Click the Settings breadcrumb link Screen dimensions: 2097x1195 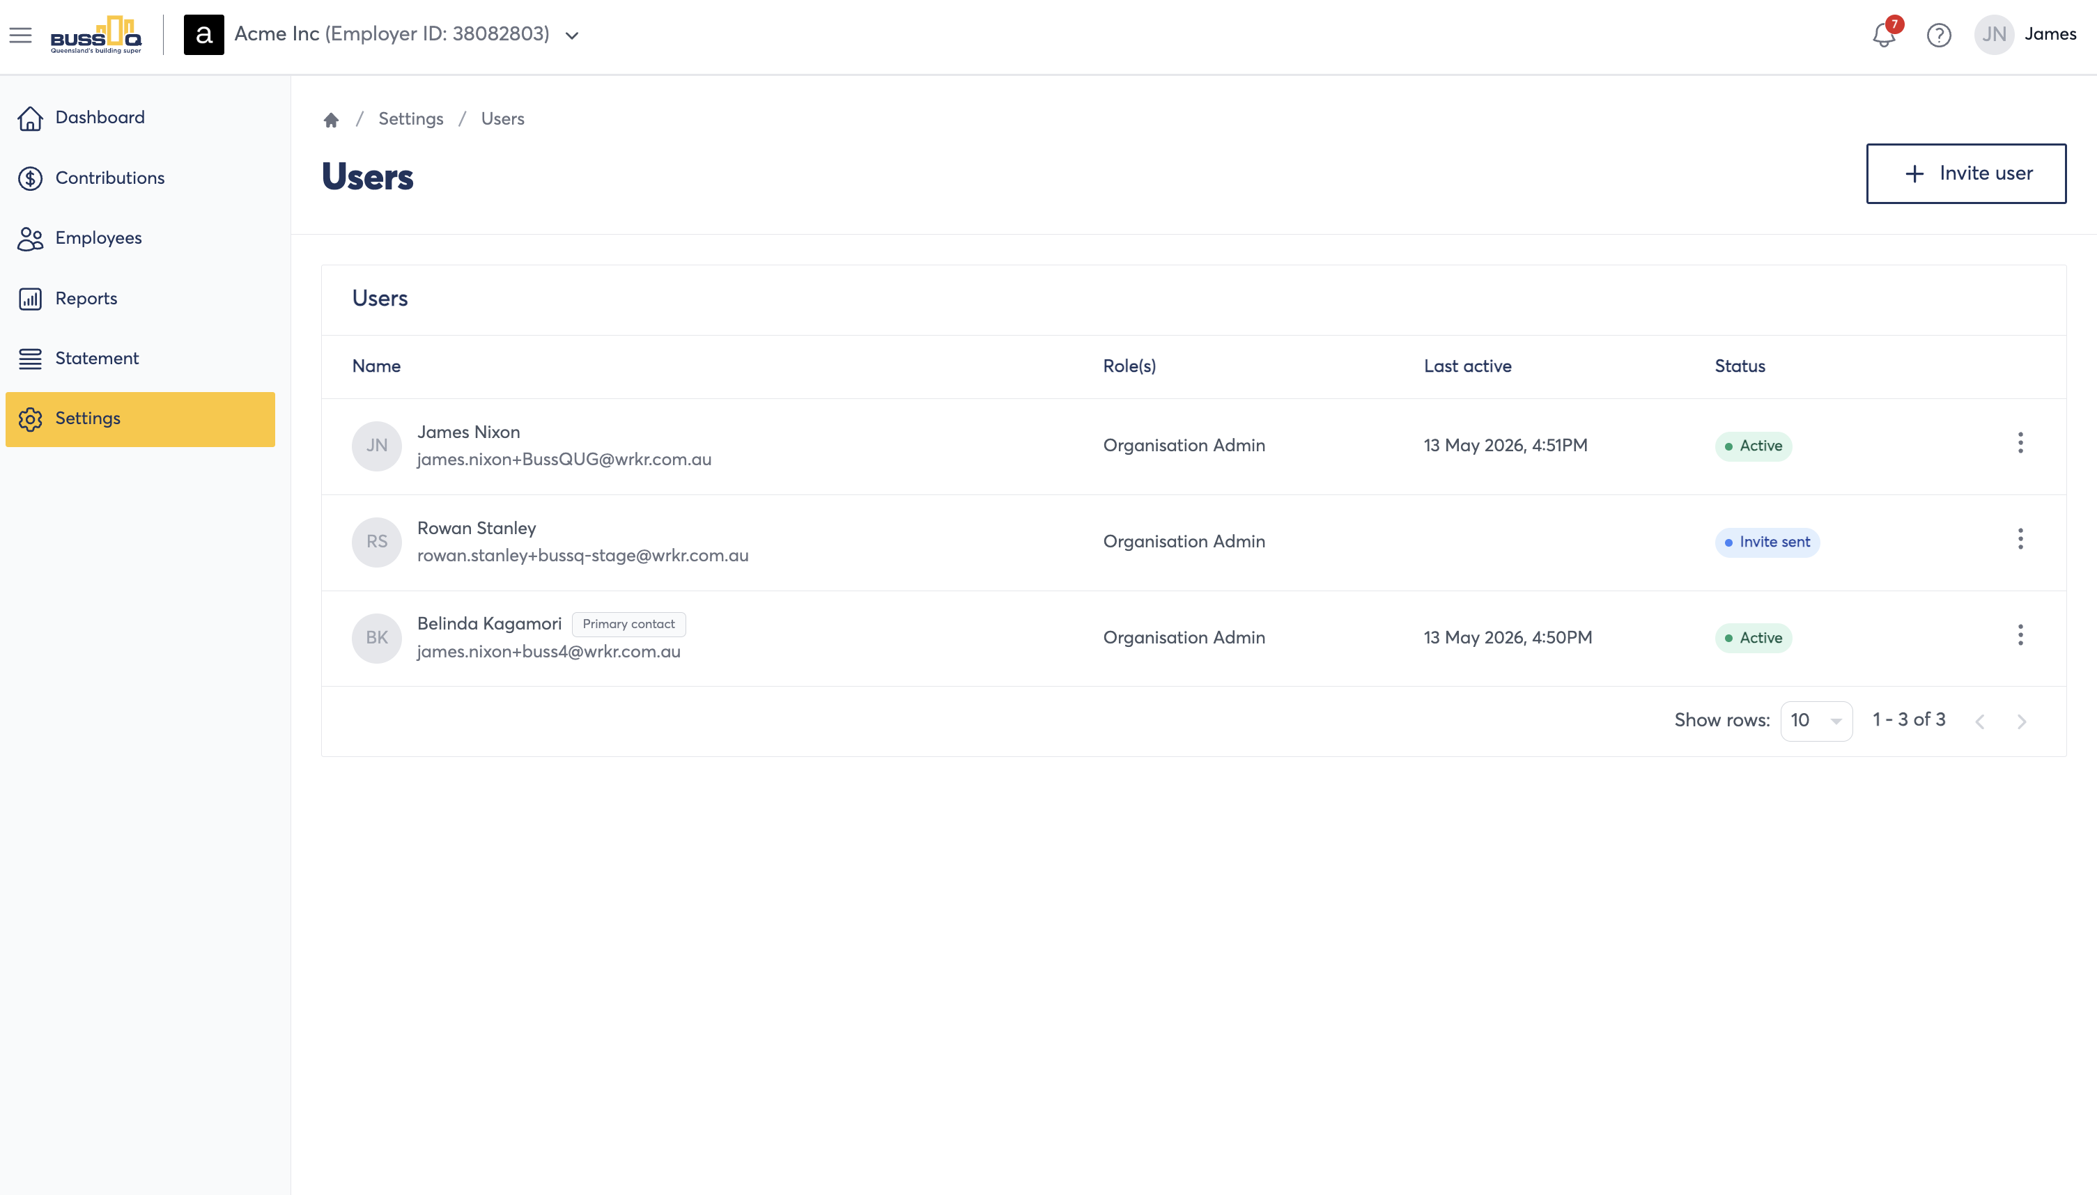click(410, 119)
